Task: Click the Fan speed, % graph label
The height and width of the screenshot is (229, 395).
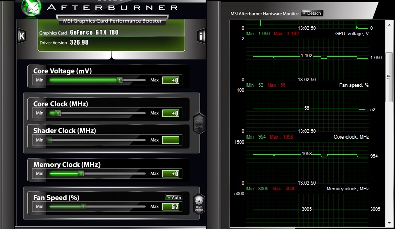Action: pyautogui.click(x=354, y=85)
